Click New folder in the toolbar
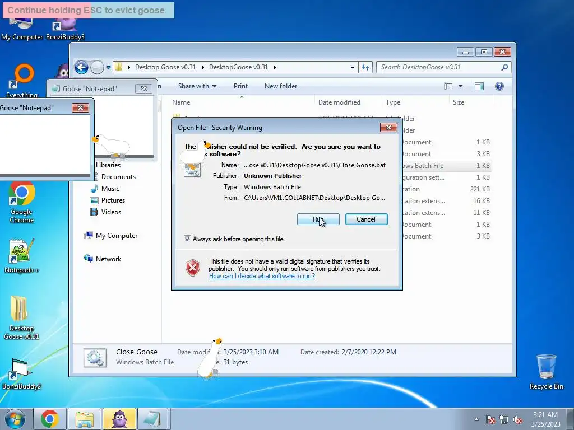Viewport: 574px width, 430px height. [x=281, y=86]
